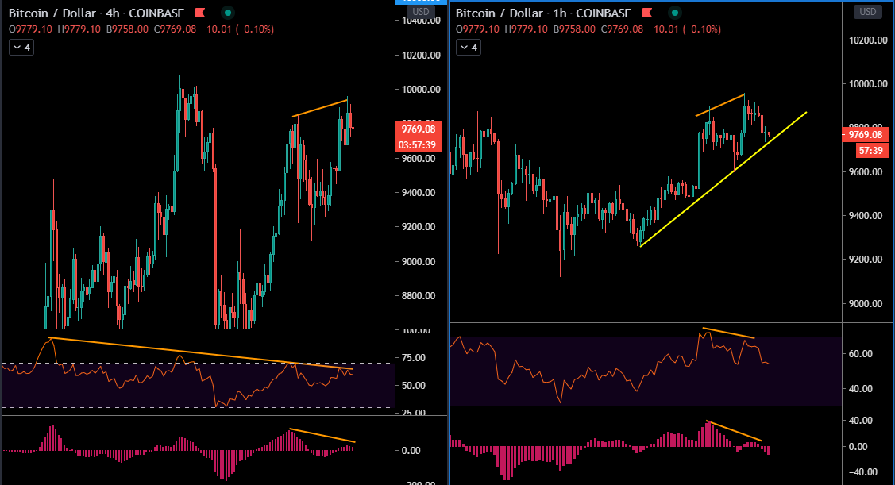This screenshot has height=485, width=895.
Task: Expand the "4" indicator values on the 1h chart
Action: click(468, 47)
